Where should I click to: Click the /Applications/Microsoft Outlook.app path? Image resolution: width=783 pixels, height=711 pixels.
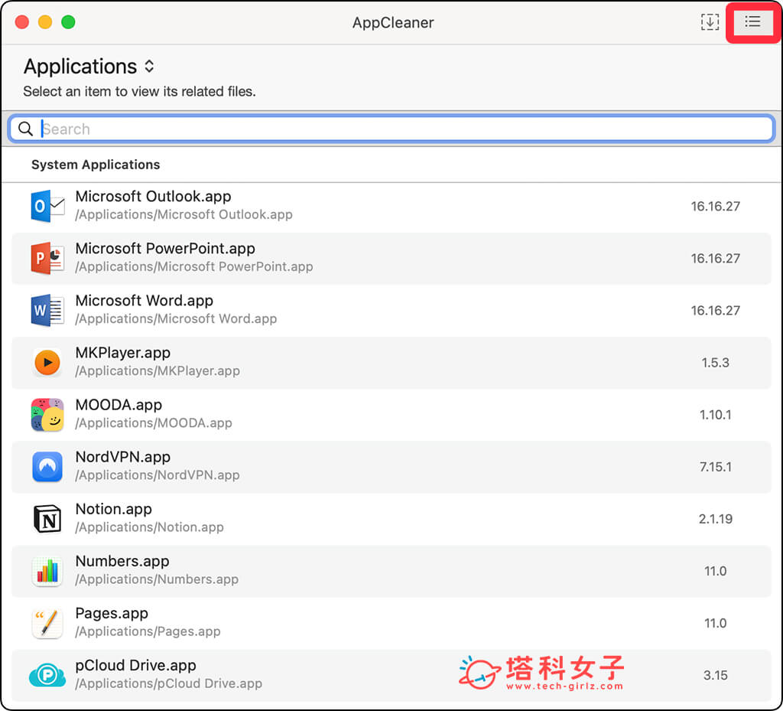(x=184, y=214)
